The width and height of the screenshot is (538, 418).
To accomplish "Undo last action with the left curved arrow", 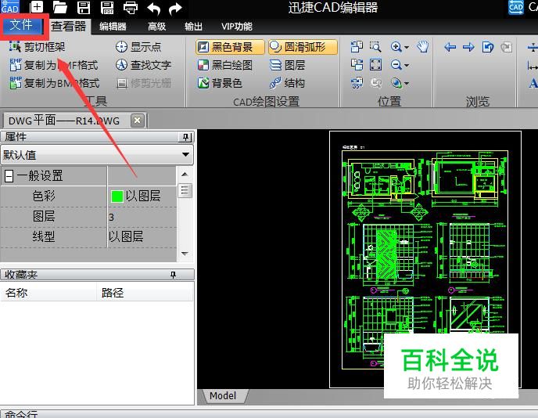I will click(x=154, y=9).
